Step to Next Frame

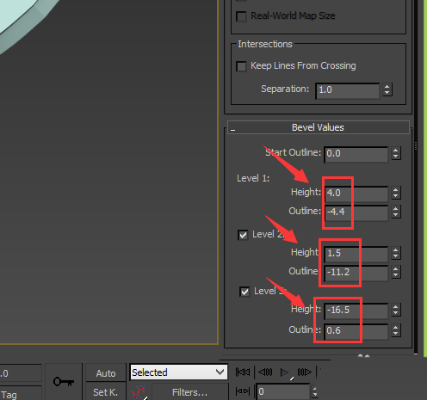tap(305, 372)
